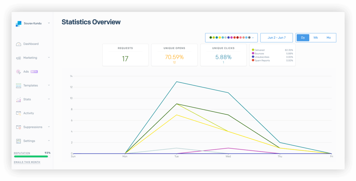Switch to the Wk weekly view
Image resolution: width=356 pixels, height=181 pixels.
316,38
